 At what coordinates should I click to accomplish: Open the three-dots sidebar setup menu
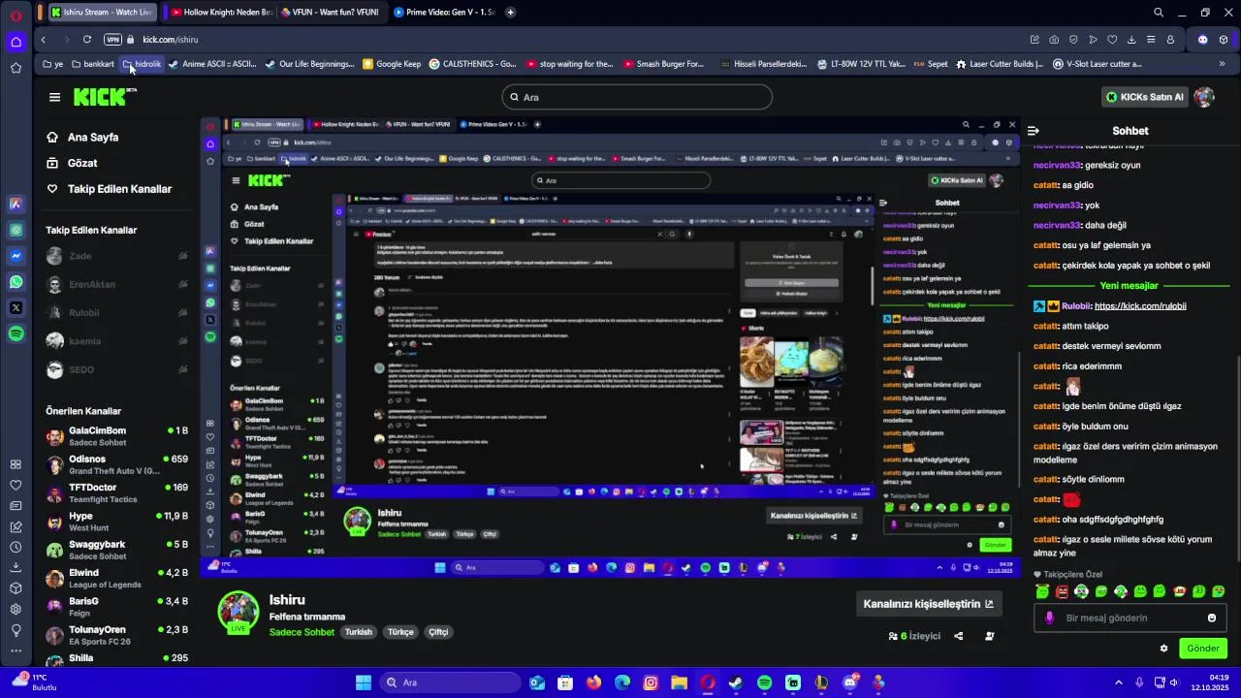[x=16, y=651]
